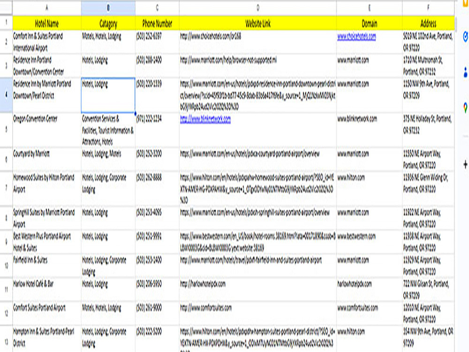Select 'SpringHill Suites by Marriott Portland Airport' cell
469x352 pixels.
[x=46, y=218]
